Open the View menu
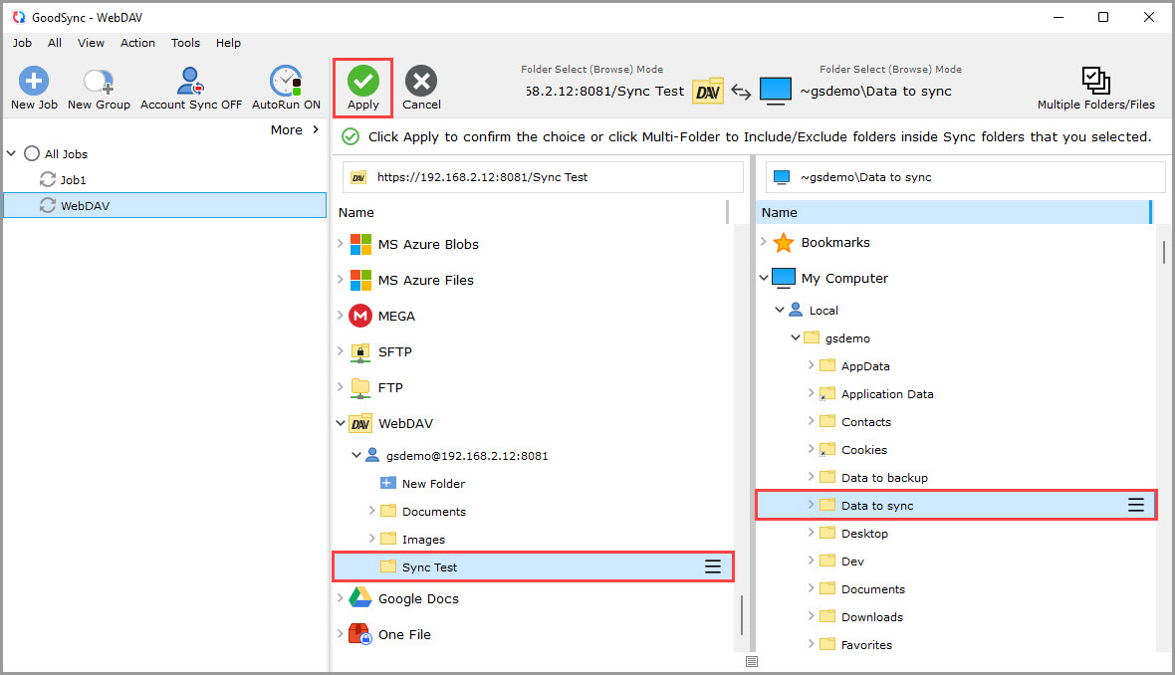1175x675 pixels. click(91, 43)
